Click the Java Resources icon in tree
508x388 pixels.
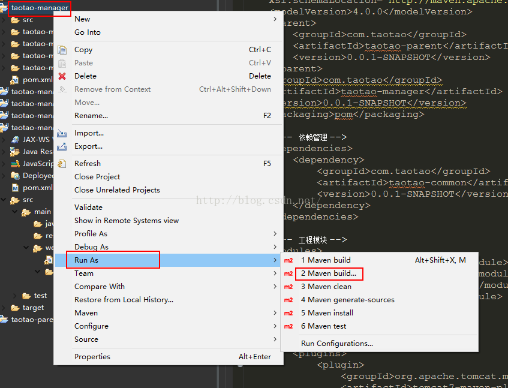[x=15, y=152]
